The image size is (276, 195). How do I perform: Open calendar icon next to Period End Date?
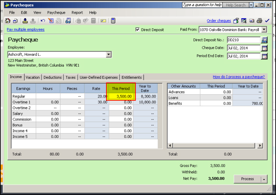pyautogui.click(x=264, y=56)
